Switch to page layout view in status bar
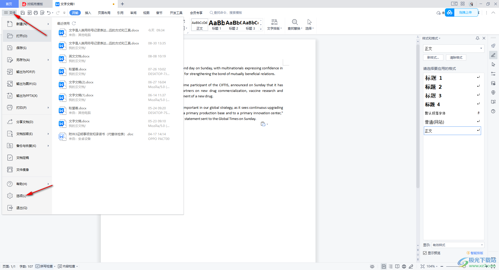This screenshot has height=270, width=499. (384, 266)
